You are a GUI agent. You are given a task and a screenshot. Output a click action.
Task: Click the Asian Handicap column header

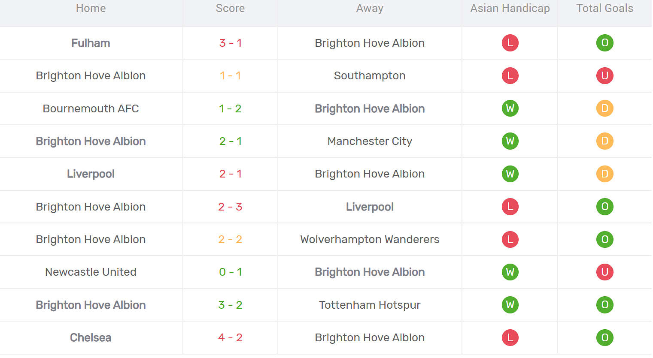(x=510, y=9)
